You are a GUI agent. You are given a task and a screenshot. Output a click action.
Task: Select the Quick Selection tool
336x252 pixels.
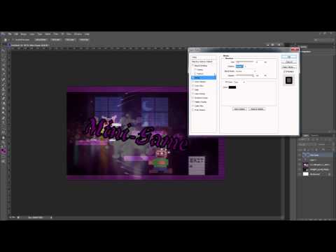3,65
